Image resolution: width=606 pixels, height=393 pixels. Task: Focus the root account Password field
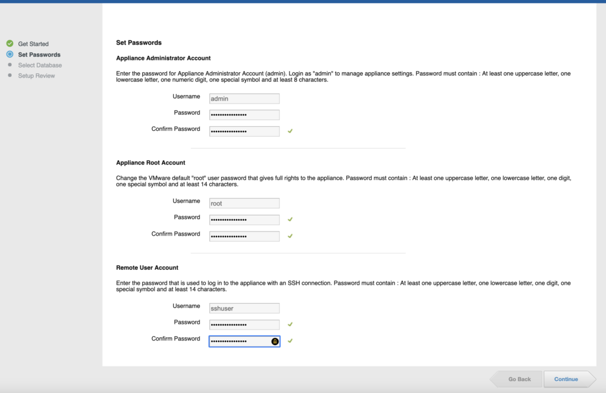coord(244,220)
